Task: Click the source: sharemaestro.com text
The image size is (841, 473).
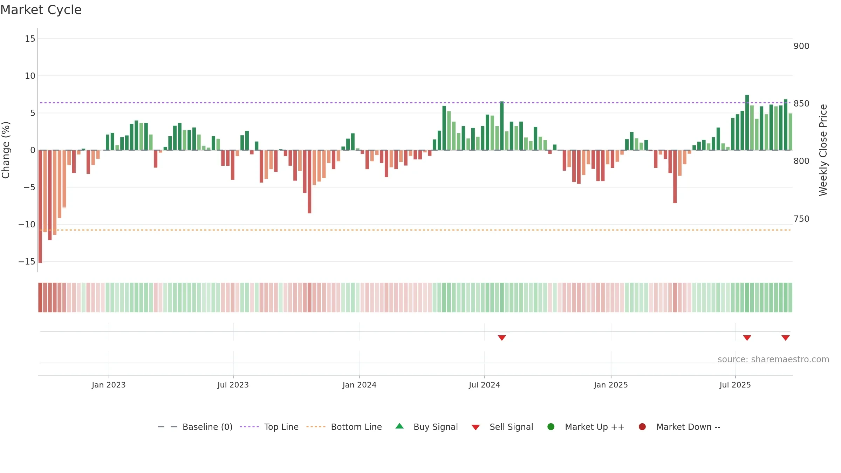Action: click(x=773, y=359)
